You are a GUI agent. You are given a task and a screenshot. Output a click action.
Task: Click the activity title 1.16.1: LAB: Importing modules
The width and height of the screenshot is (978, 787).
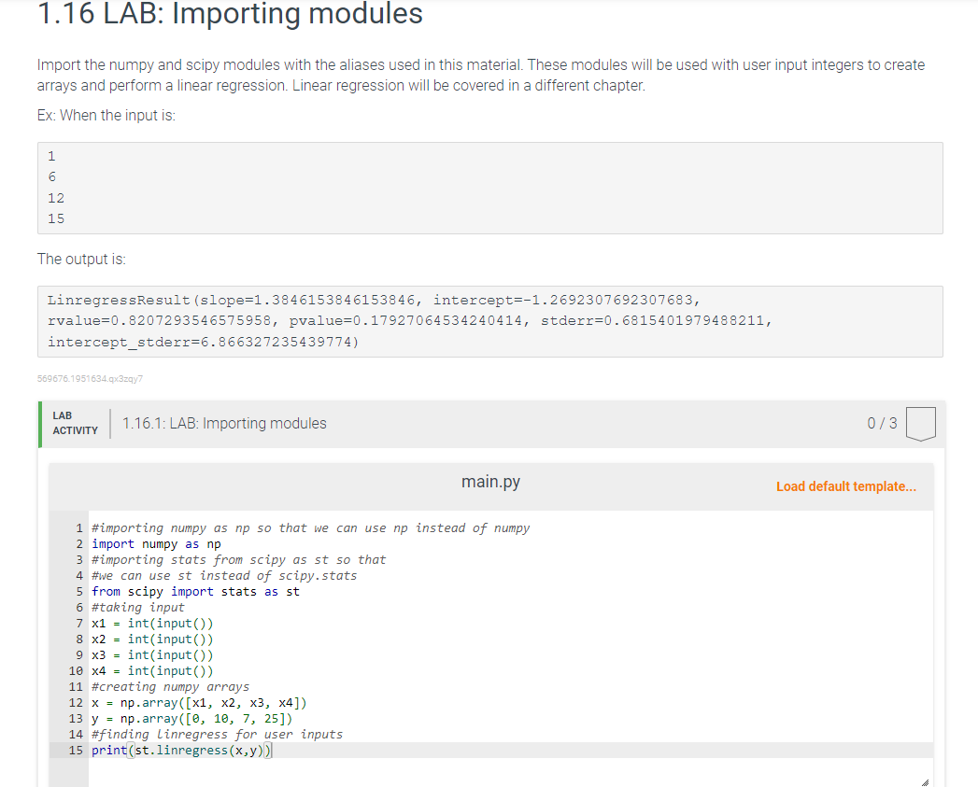pos(224,423)
